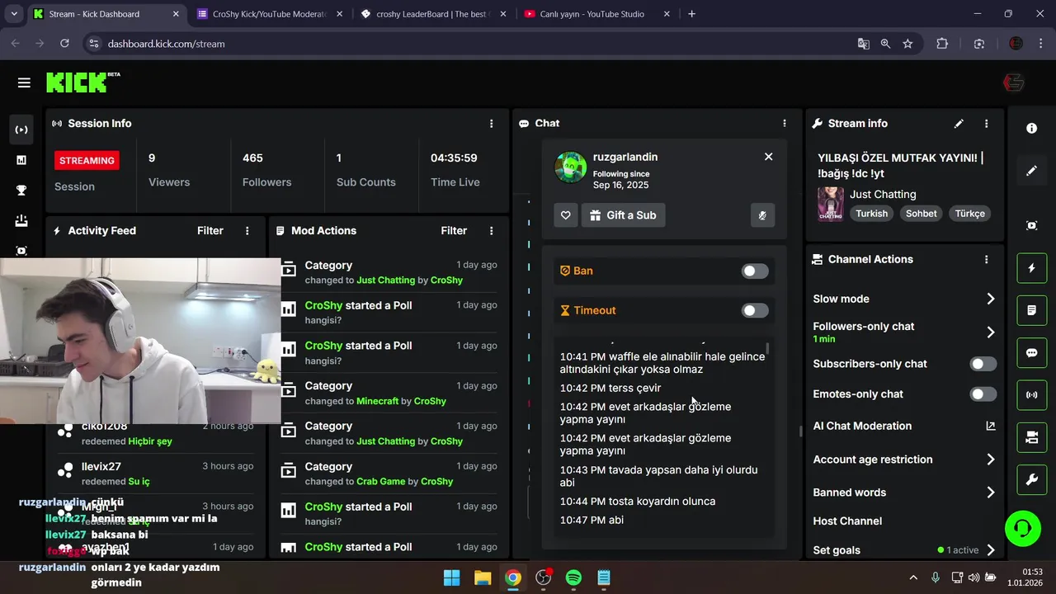Open a new browser tab
This screenshot has width=1056, height=594.
[691, 14]
